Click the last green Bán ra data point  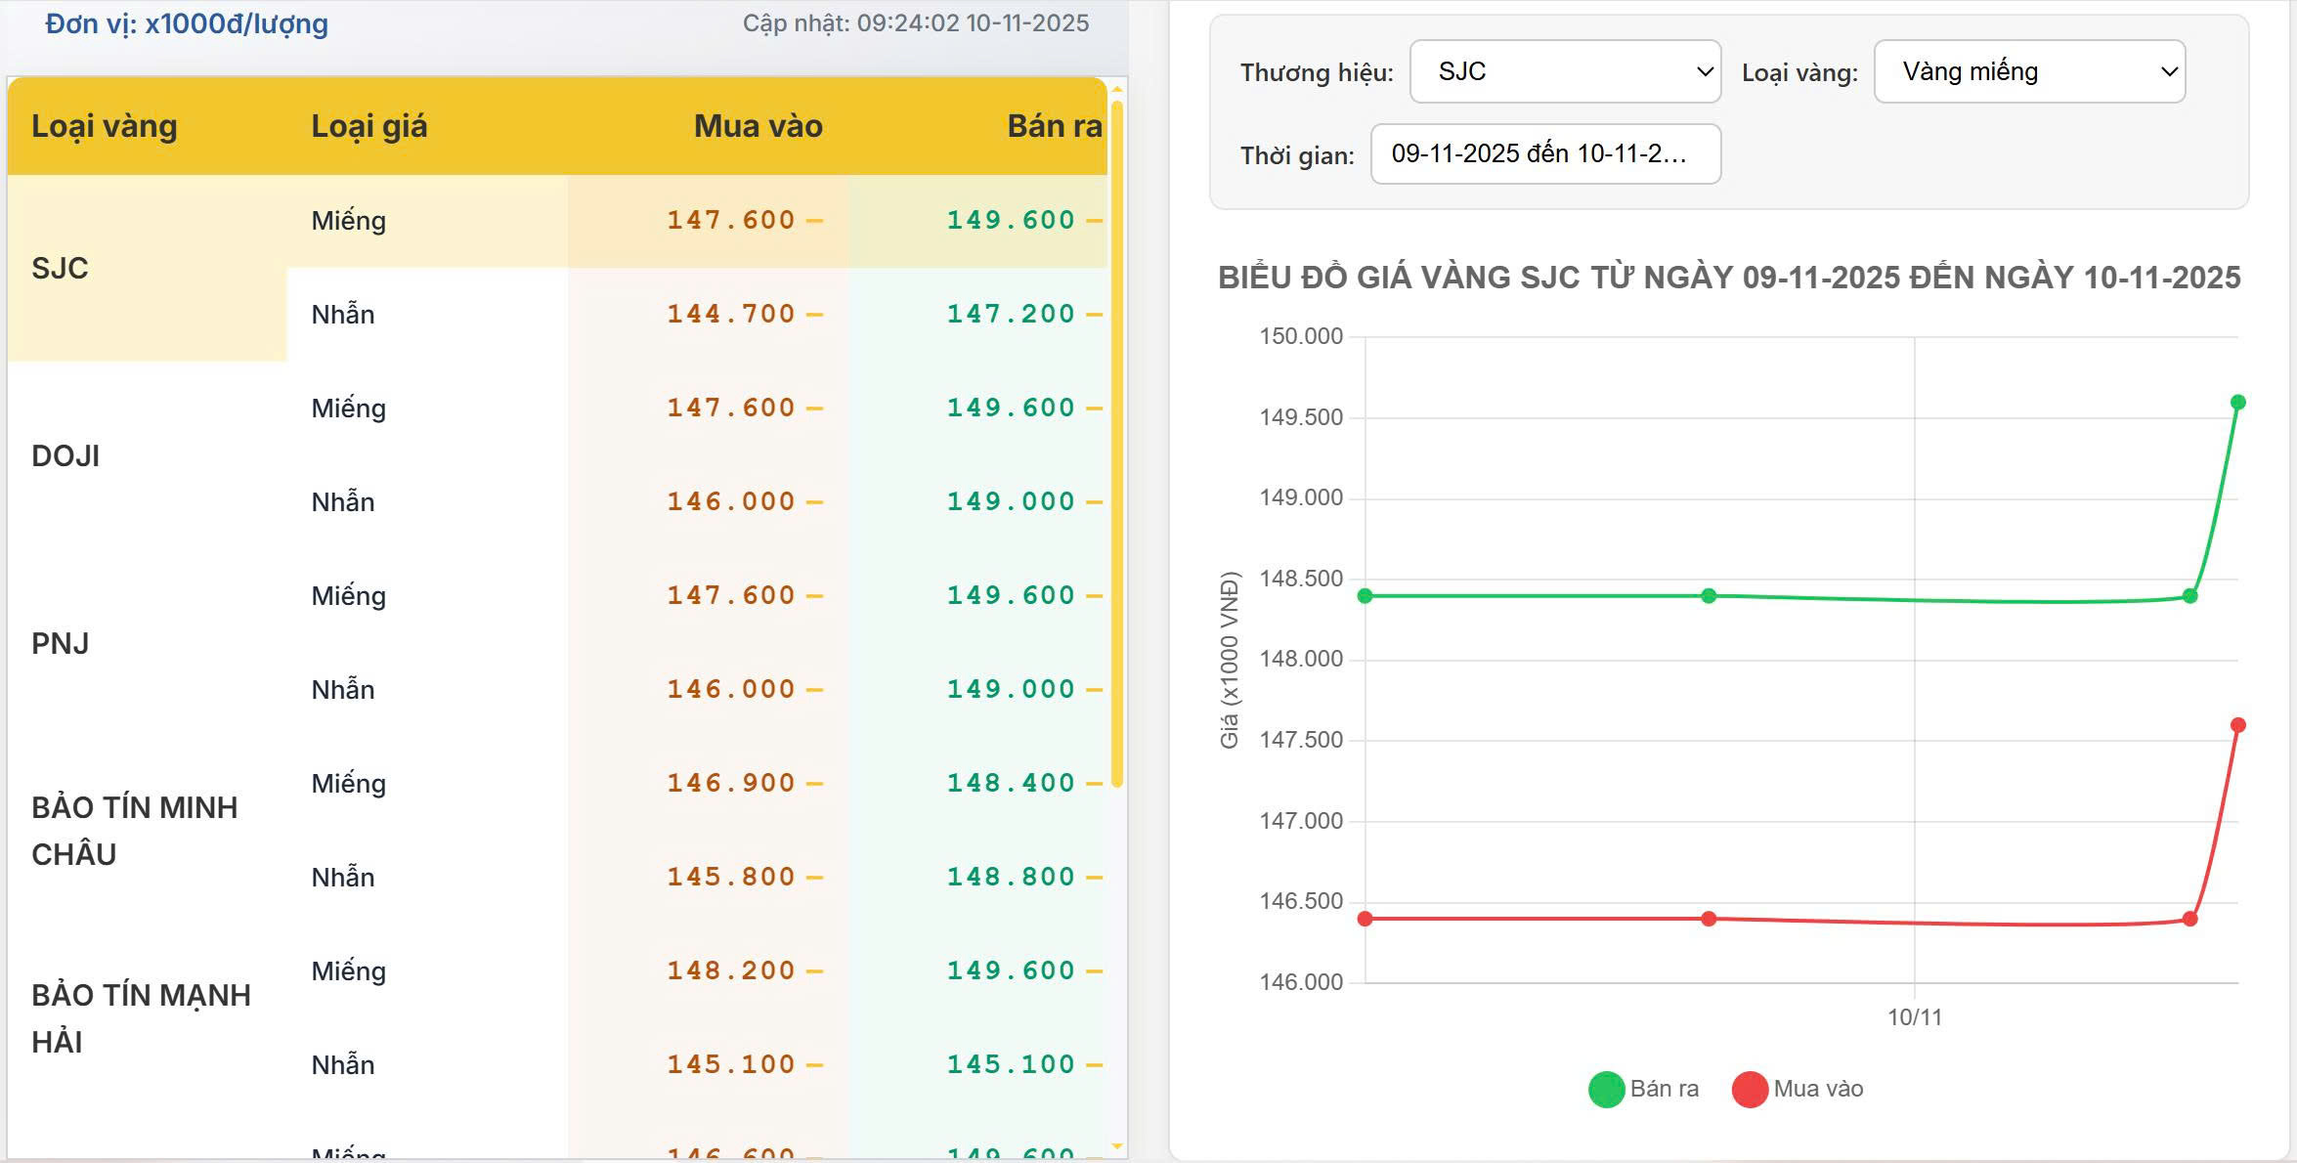pyautogui.click(x=2237, y=403)
